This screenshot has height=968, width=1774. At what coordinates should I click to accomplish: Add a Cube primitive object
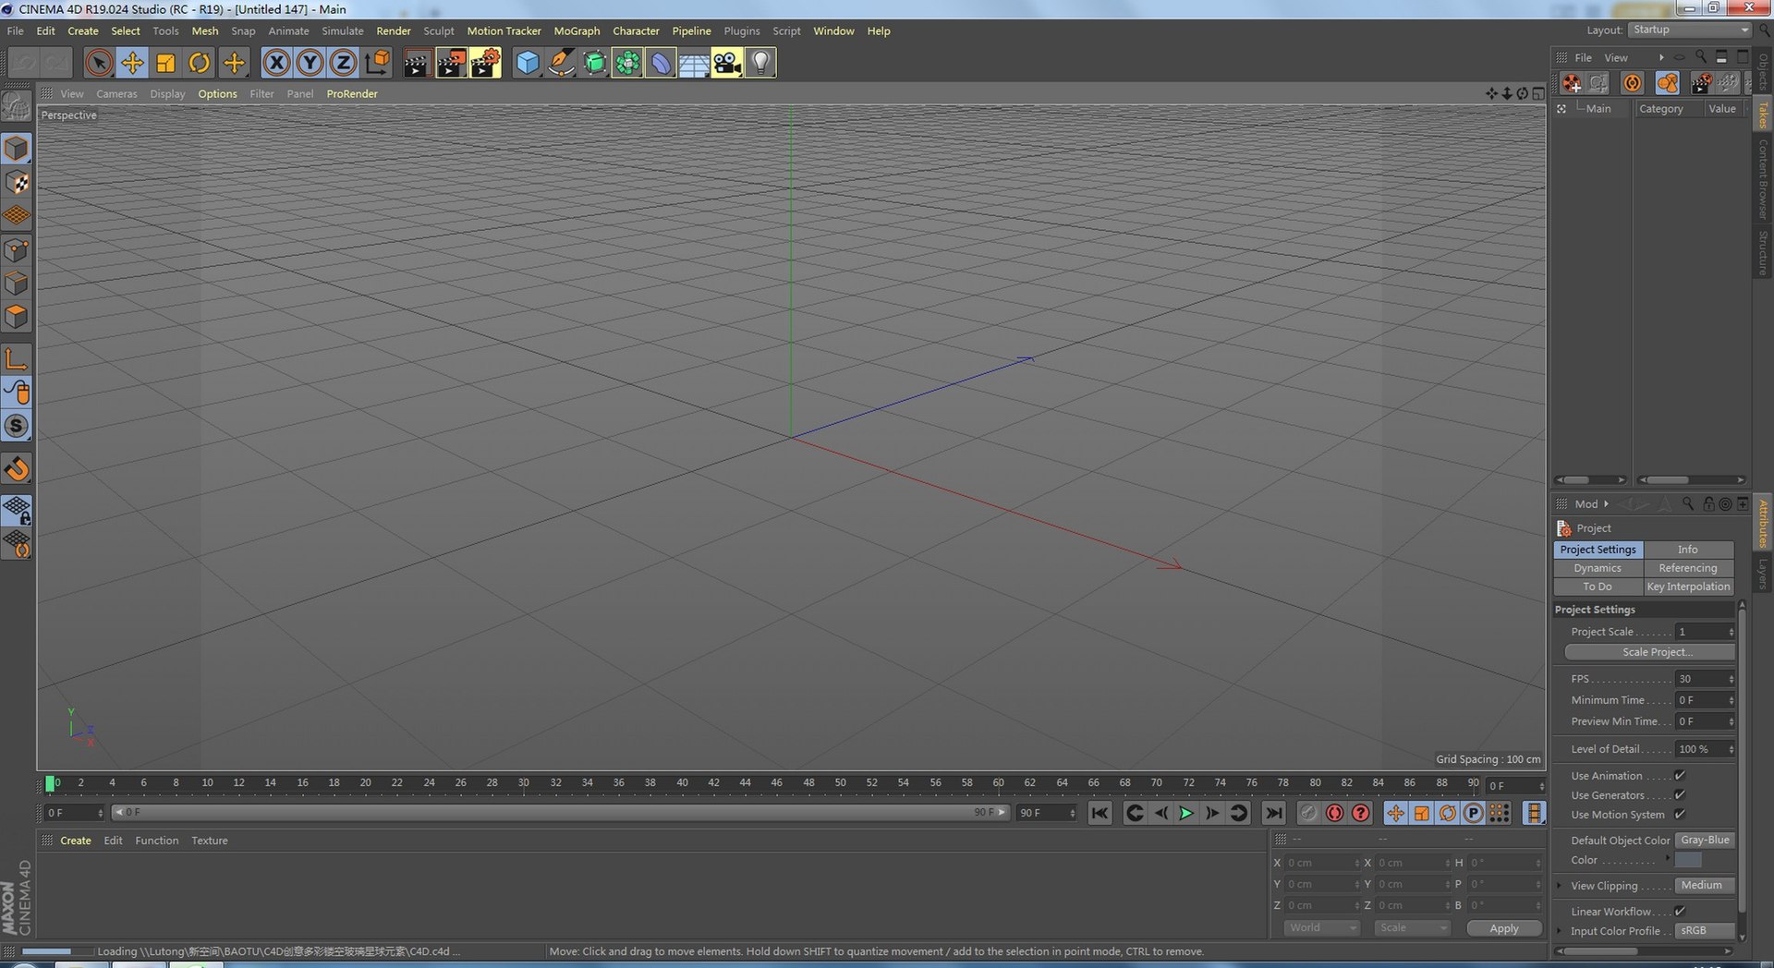point(528,63)
